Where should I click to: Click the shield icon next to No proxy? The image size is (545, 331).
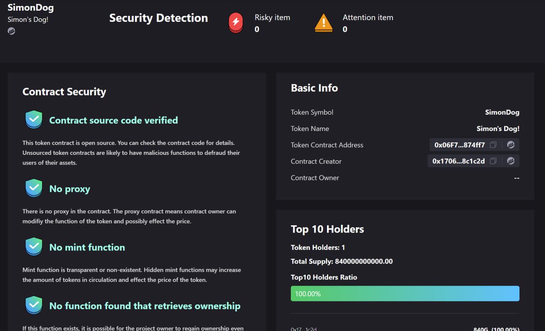34,188
